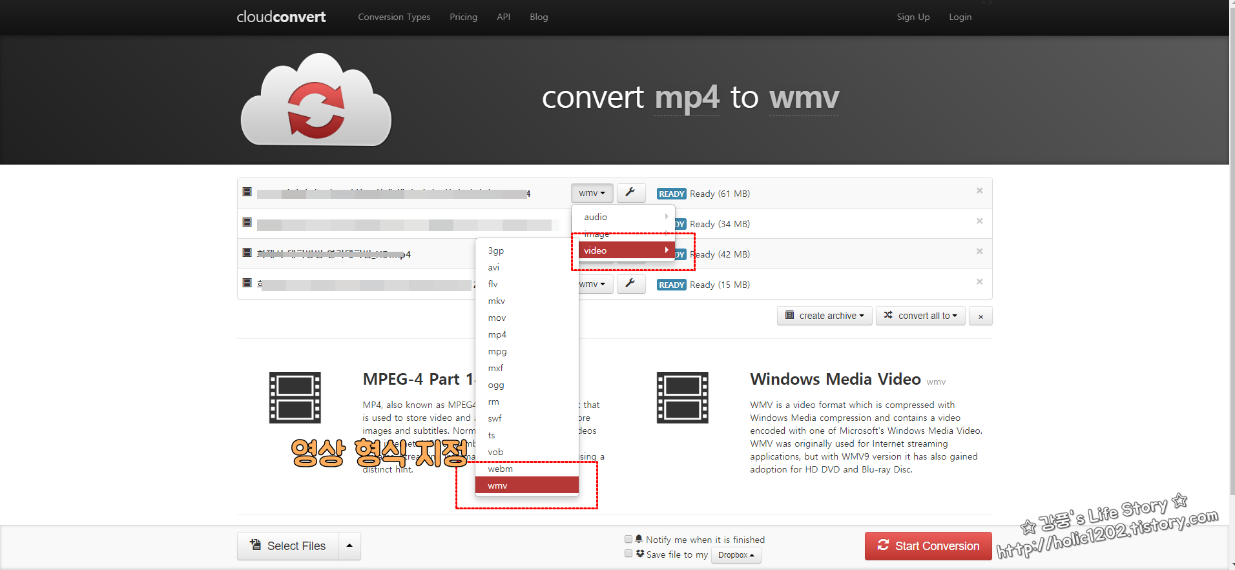This screenshot has width=1235, height=570.
Task: Click READY badge of 15 MB file
Action: [672, 285]
